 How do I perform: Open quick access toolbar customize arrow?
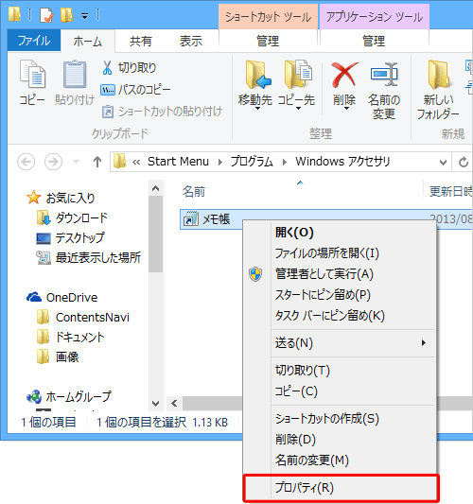(84, 16)
